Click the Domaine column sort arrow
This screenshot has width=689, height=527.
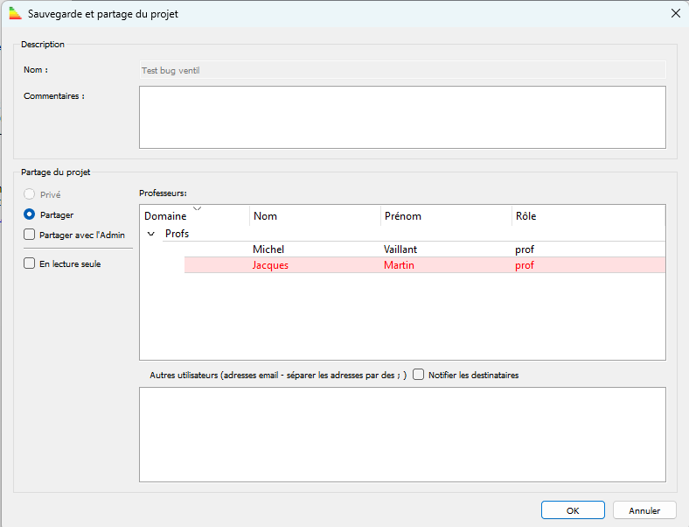(x=197, y=208)
